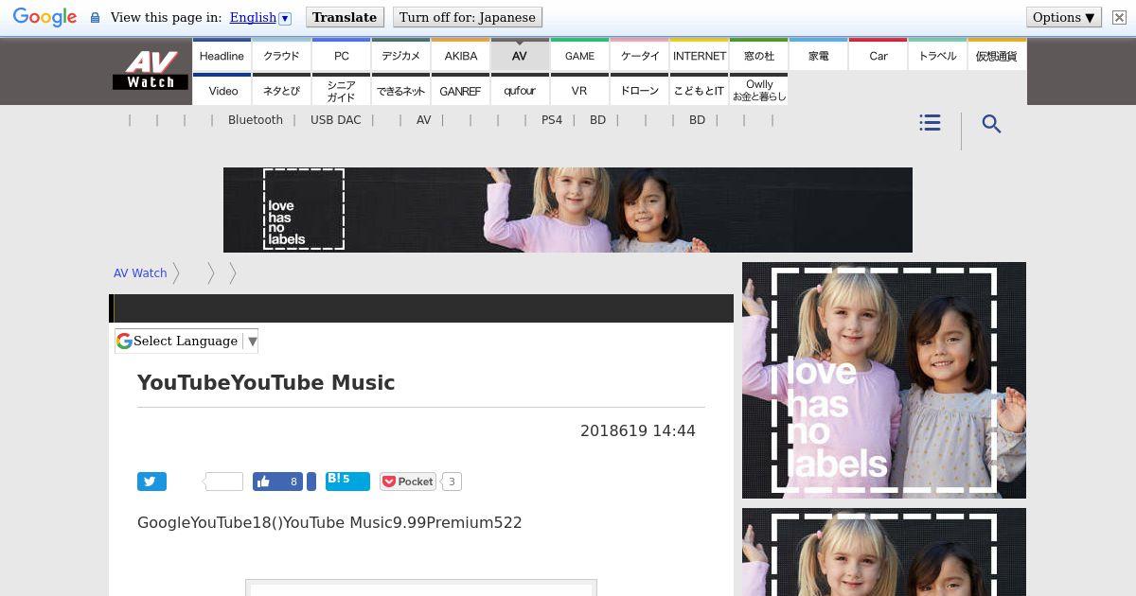Open the GAME tab
Viewport: 1136px width, 596px height.
pyautogui.click(x=579, y=56)
